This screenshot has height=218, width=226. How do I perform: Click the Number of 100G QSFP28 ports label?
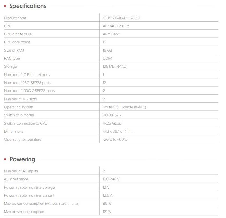click(29, 91)
